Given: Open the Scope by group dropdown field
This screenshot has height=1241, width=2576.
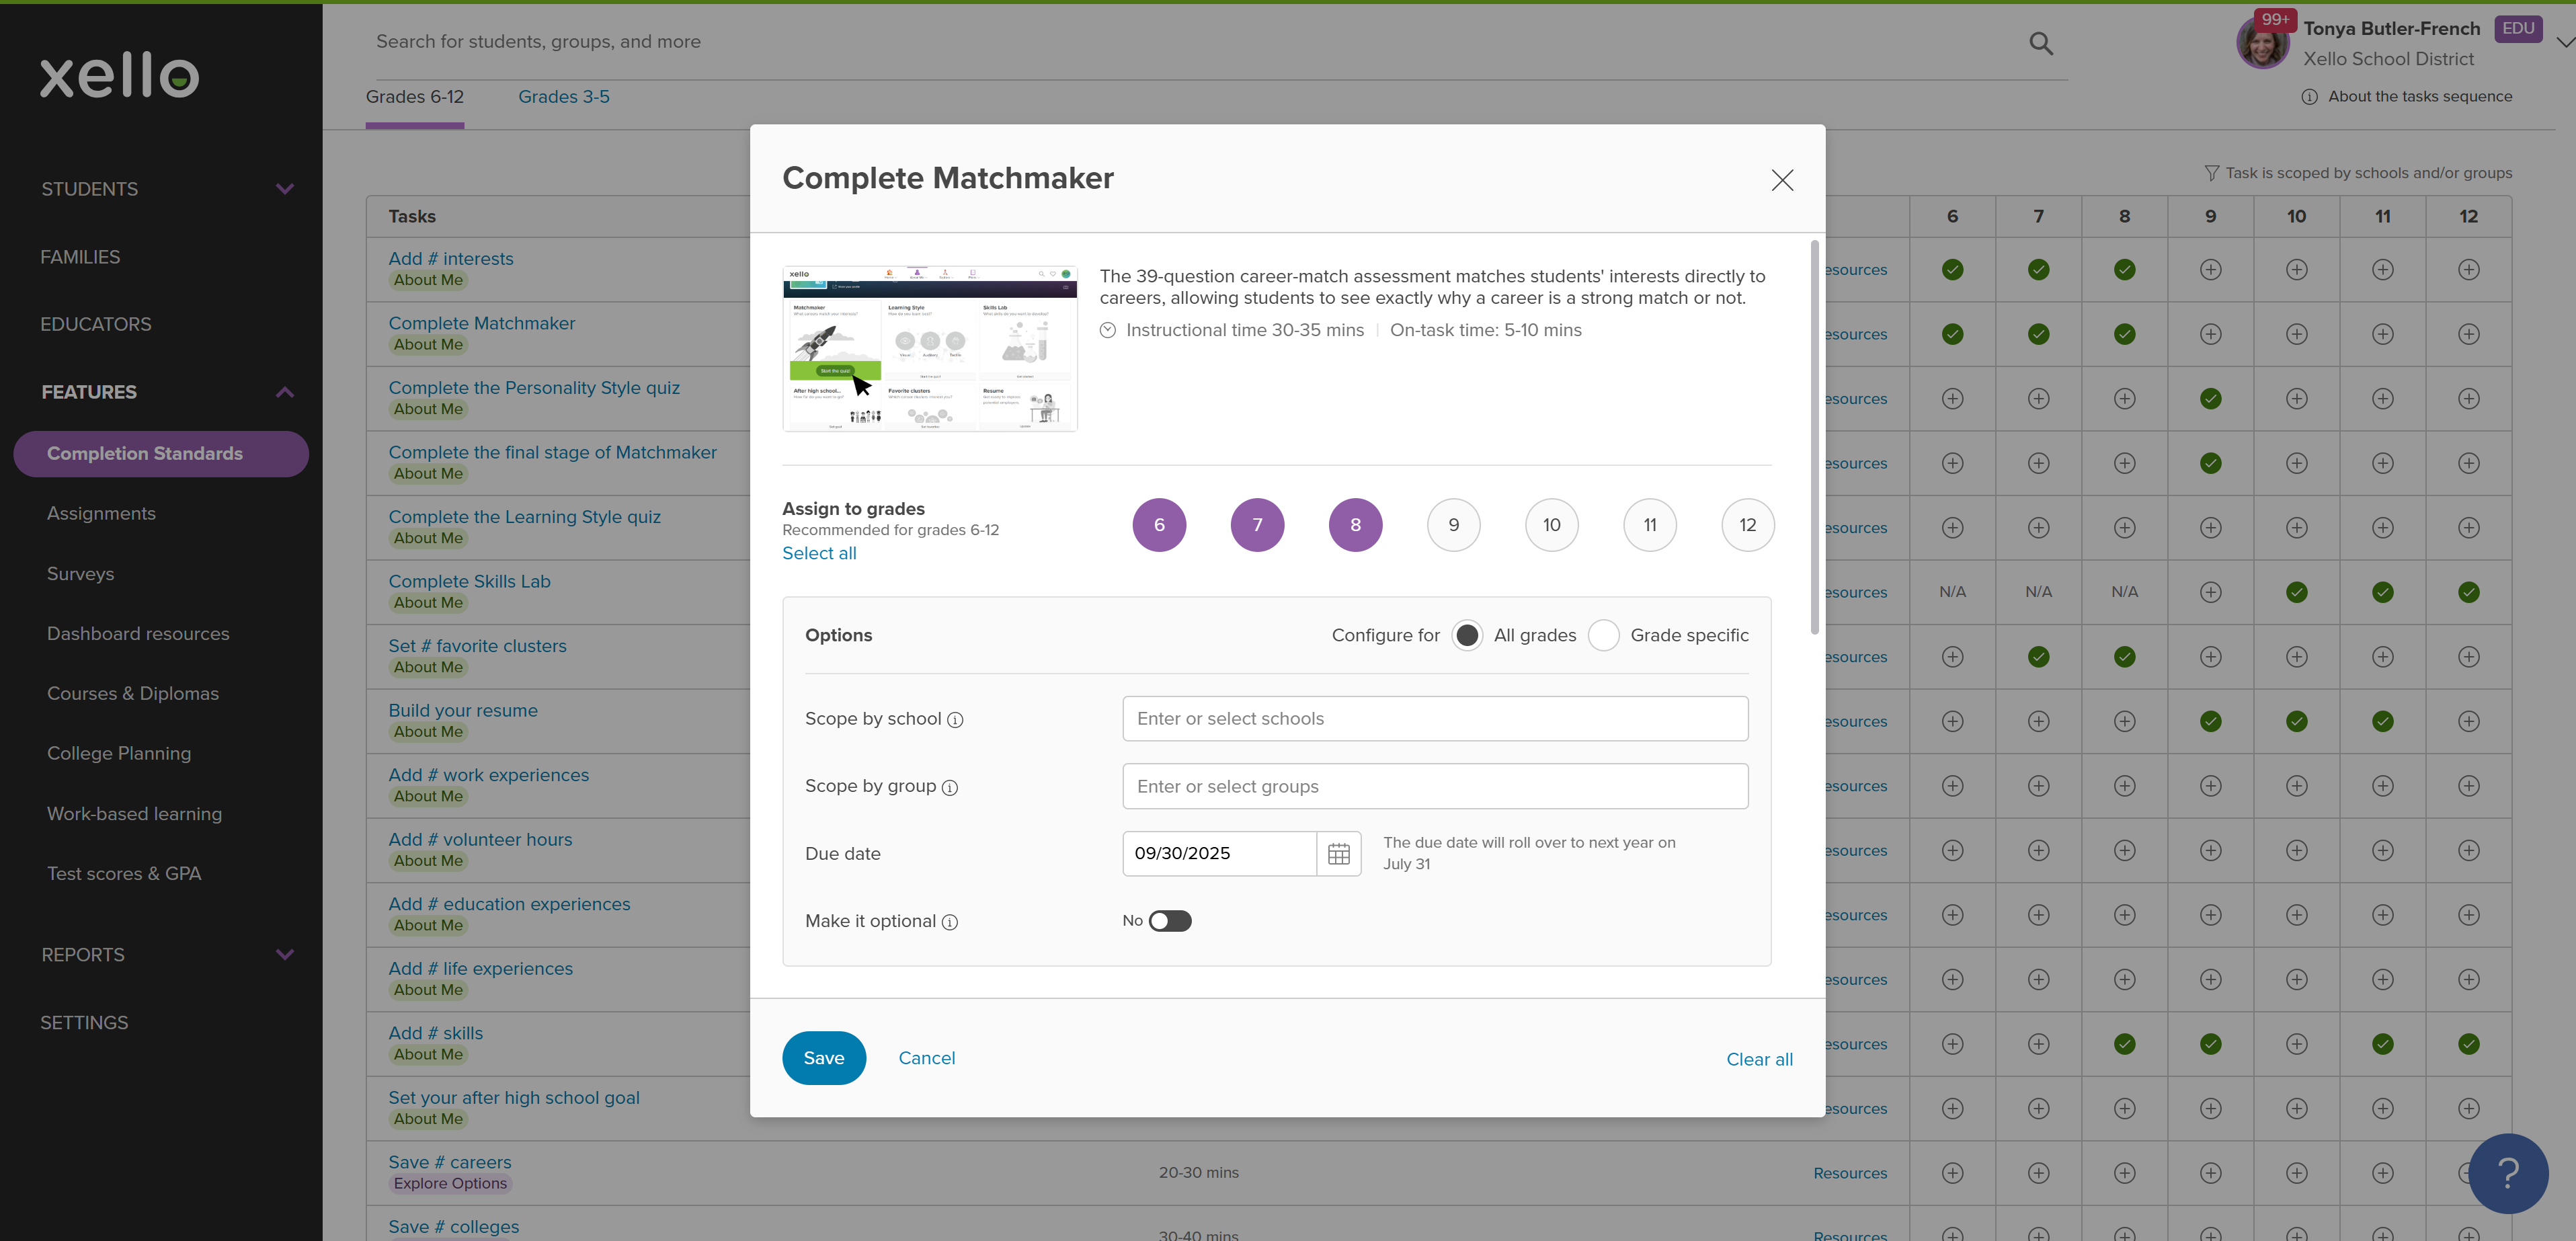Looking at the screenshot, I should tap(1435, 787).
